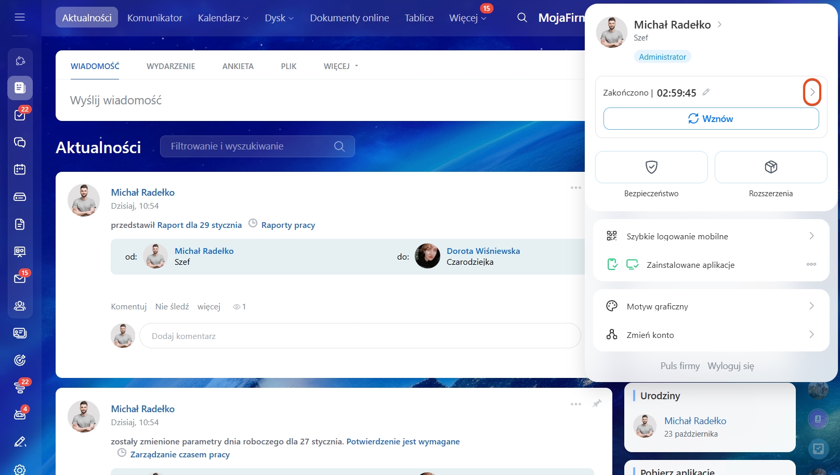
Task: Expand the WIĘCEJ dropdown in the post composer
Action: 341,66
